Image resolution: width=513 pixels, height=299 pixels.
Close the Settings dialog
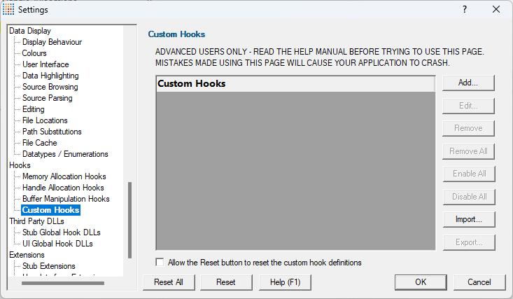tap(496, 10)
